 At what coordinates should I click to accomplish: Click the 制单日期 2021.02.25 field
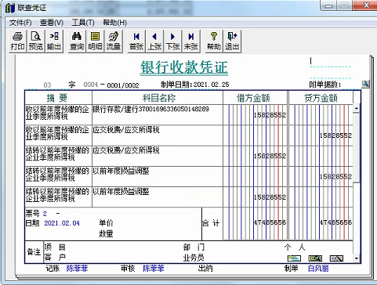coord(195,85)
